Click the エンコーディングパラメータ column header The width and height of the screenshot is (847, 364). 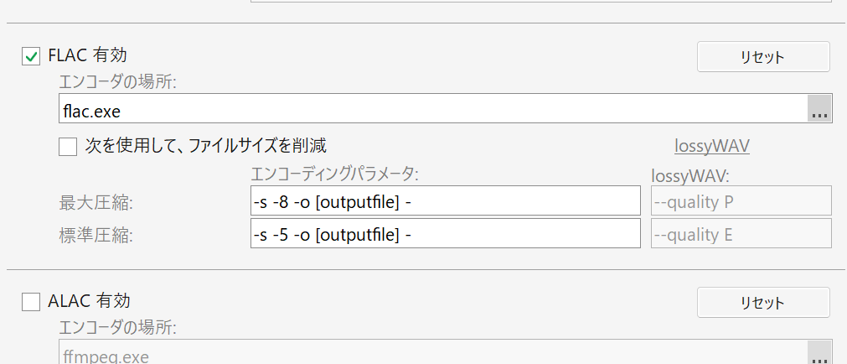(x=334, y=174)
